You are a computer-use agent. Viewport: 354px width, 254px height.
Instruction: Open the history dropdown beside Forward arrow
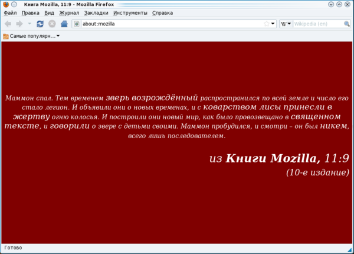point(29,24)
